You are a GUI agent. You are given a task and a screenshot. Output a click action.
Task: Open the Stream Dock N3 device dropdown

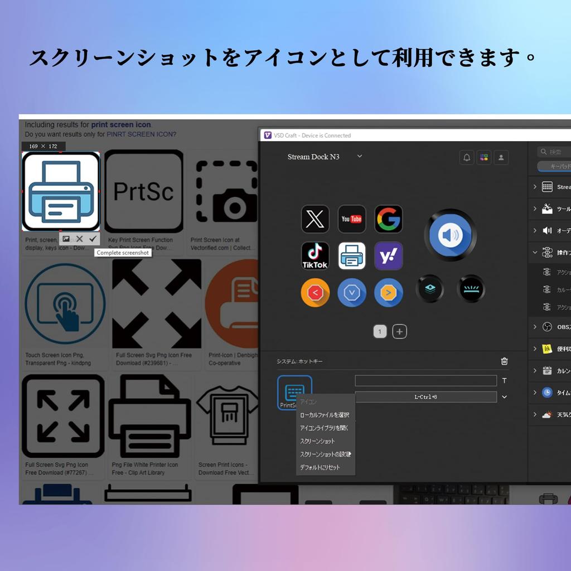tap(360, 157)
